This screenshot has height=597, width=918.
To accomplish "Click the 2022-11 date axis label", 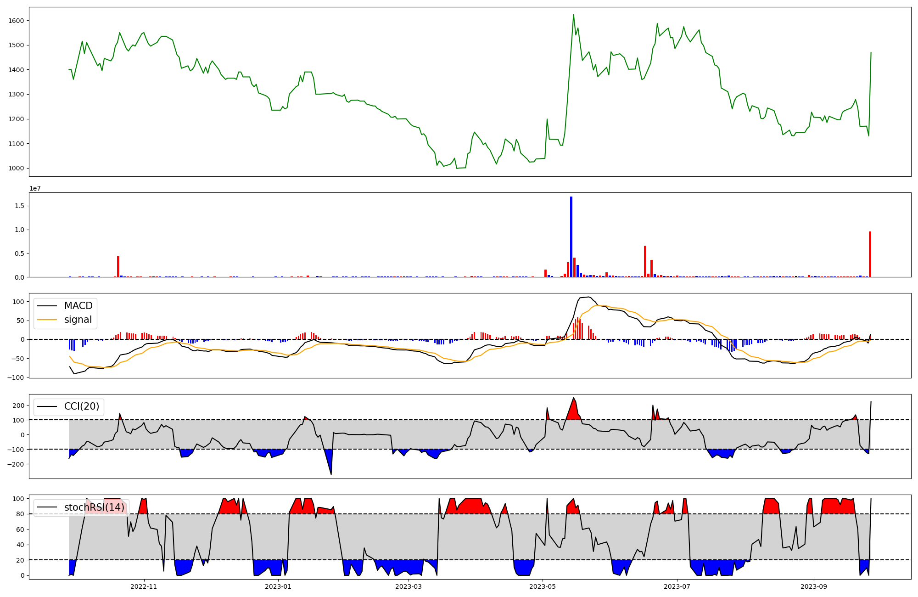I will coord(144,586).
